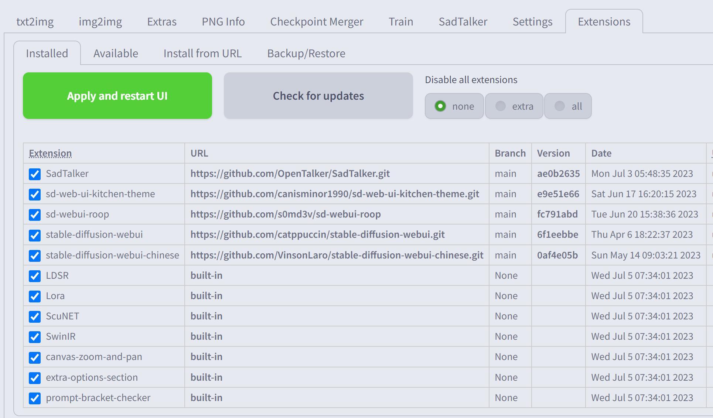The width and height of the screenshot is (713, 418).
Task: Click date Tue Jun 20 15:38:36 2023
Action: [x=645, y=214]
